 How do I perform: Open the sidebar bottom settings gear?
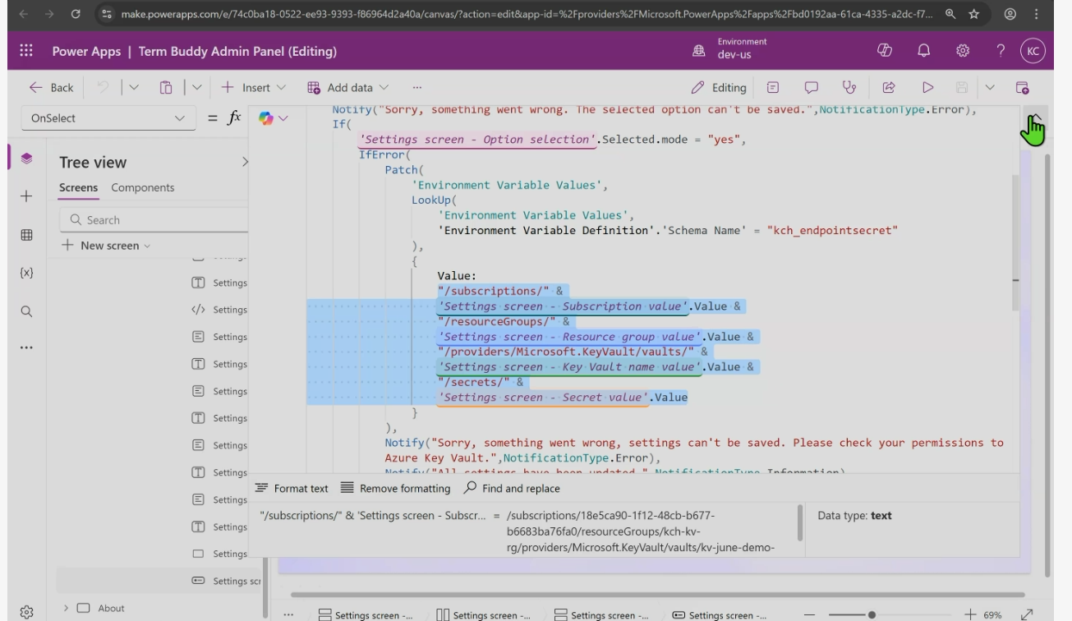click(x=26, y=611)
